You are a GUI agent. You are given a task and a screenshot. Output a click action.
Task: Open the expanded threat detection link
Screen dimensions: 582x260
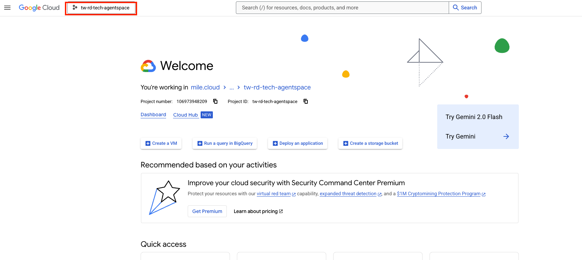348,194
